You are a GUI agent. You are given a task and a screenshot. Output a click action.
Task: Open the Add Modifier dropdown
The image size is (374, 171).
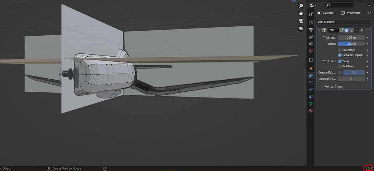point(344,22)
